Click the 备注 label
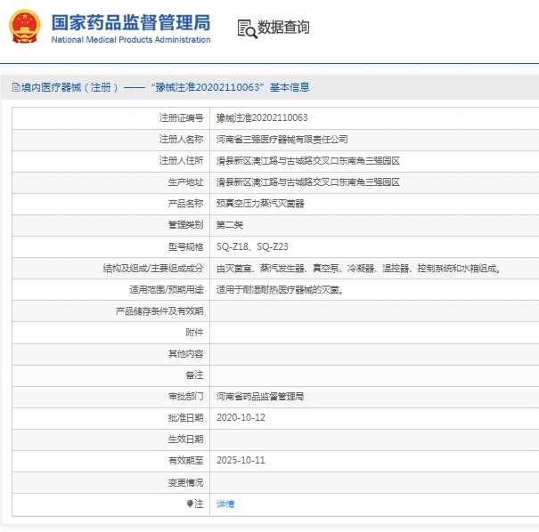 click(x=194, y=375)
